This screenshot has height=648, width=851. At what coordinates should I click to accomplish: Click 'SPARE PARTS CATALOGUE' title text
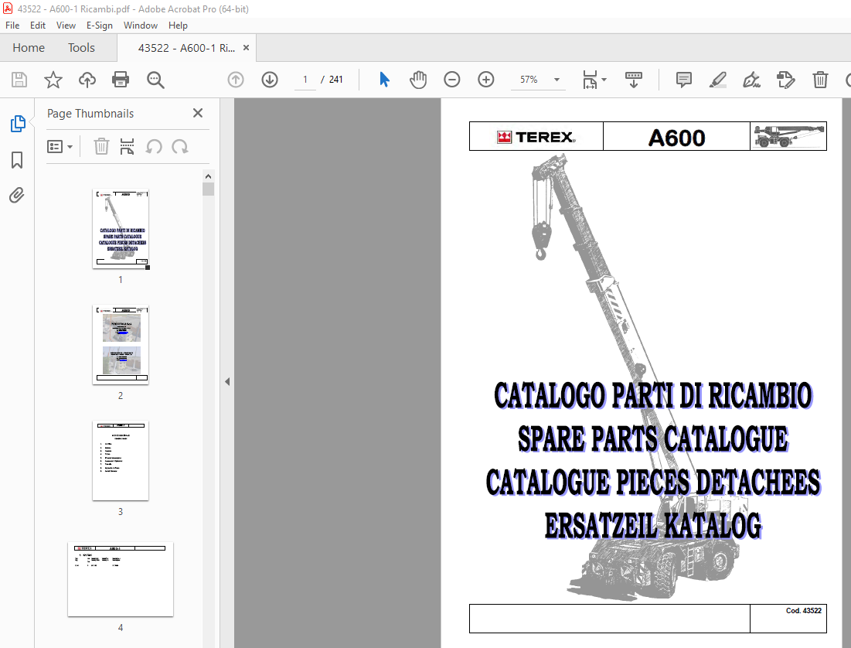(653, 439)
